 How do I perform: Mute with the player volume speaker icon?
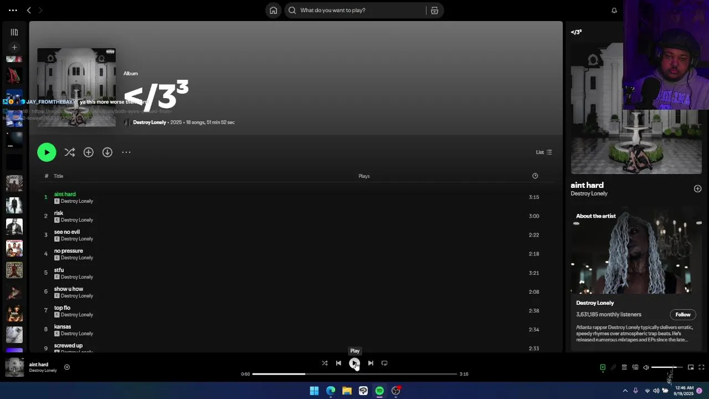646,367
